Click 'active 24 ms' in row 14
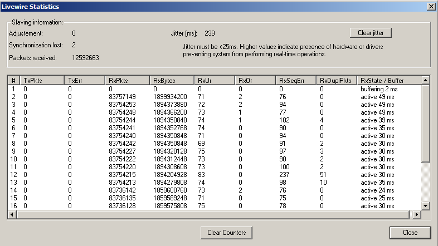Image resolution: width=438 pixels, height=246 pixels. click(x=377, y=190)
